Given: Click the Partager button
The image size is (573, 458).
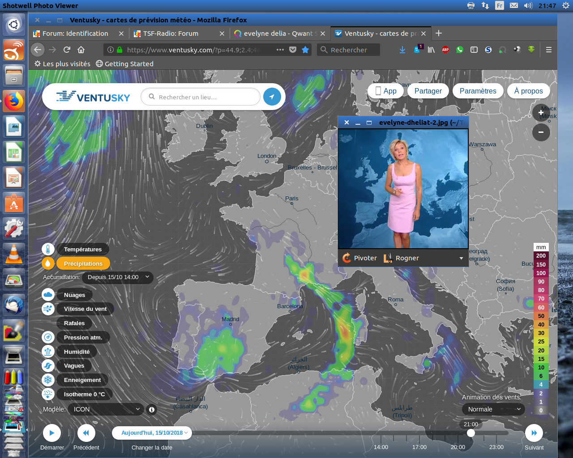Looking at the screenshot, I should pyautogui.click(x=428, y=91).
